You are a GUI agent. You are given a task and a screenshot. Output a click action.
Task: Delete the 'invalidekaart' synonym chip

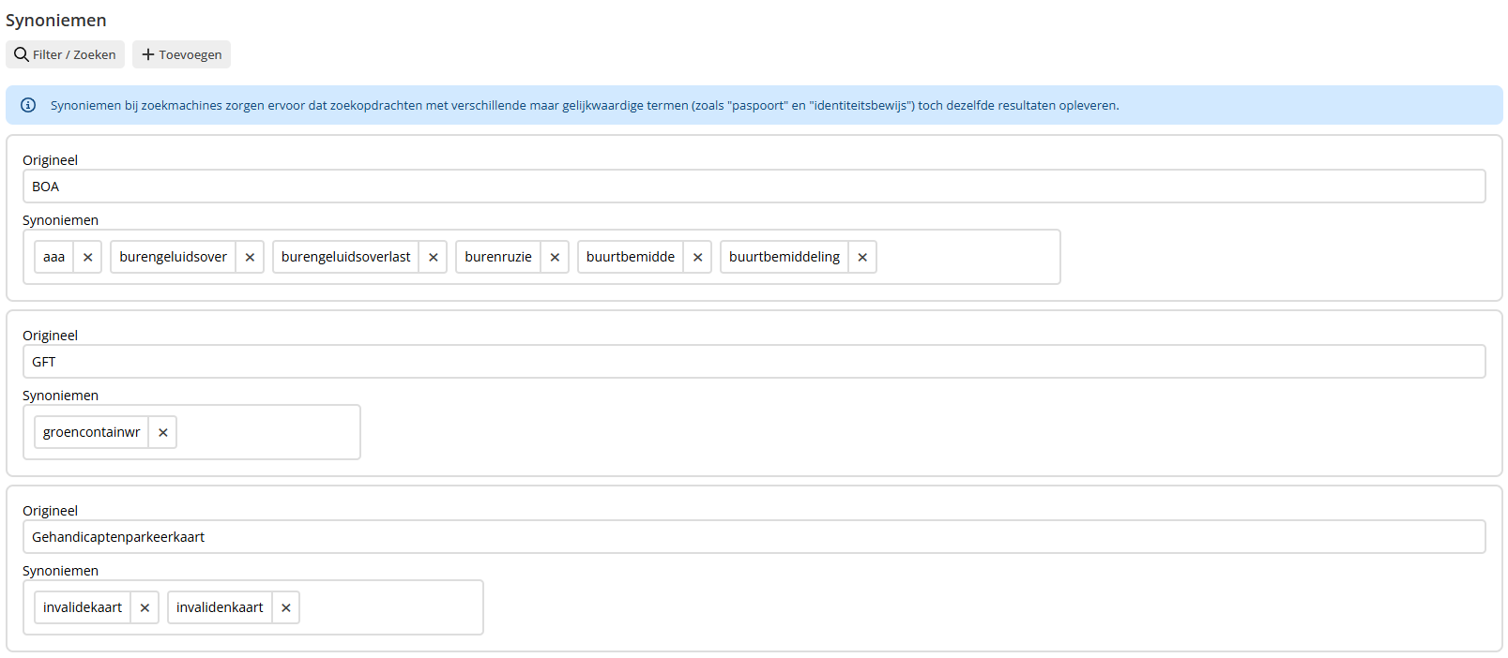pyautogui.click(x=145, y=607)
